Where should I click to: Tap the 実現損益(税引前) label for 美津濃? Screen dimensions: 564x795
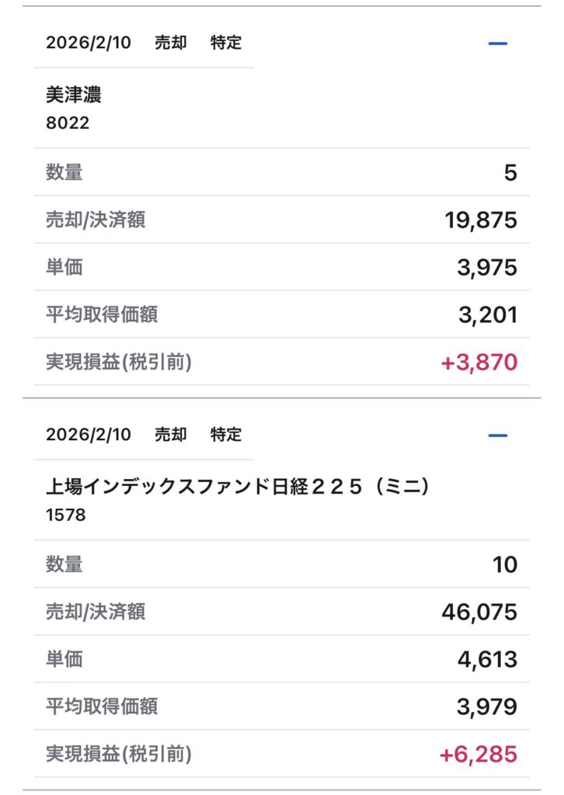tap(119, 362)
